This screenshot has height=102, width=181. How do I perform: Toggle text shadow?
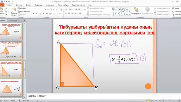pyautogui.click(x=43, y=14)
